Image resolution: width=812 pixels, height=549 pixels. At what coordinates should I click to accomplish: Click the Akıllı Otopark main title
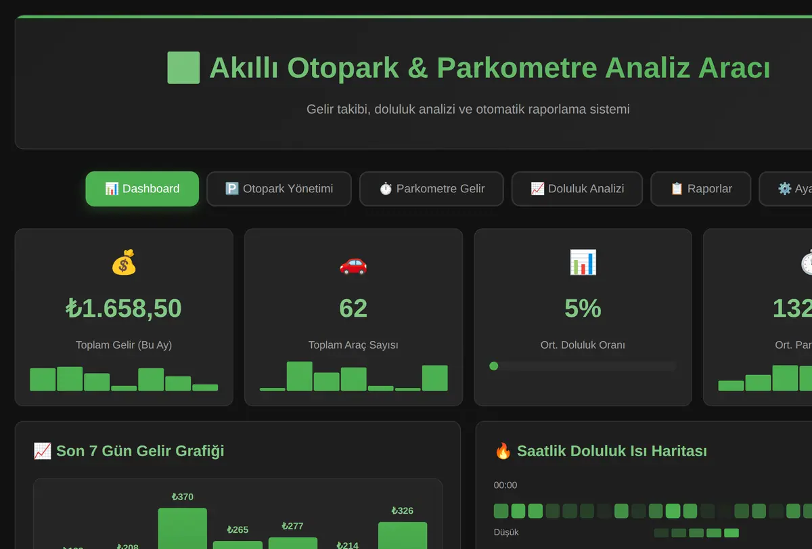tap(490, 68)
